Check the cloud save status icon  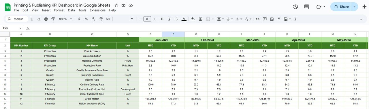point(131,5)
